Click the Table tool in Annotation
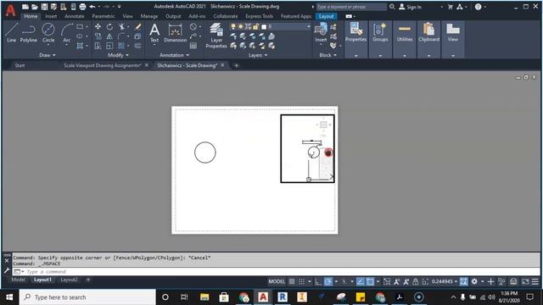This screenshot has height=305, width=543. [x=193, y=46]
